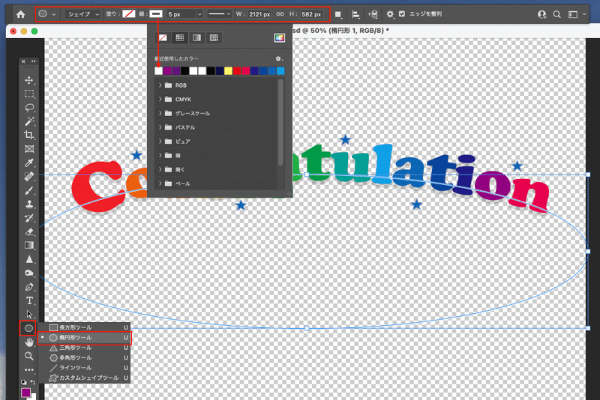Choose カスタムシェイプツール from flyout menu
Image resolution: width=600 pixels, height=400 pixels.
84,378
